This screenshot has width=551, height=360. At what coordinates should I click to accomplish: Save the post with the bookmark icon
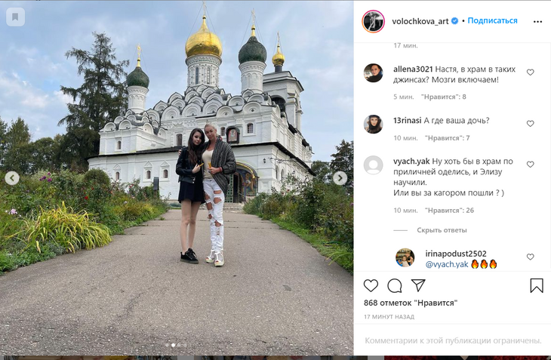click(x=536, y=285)
